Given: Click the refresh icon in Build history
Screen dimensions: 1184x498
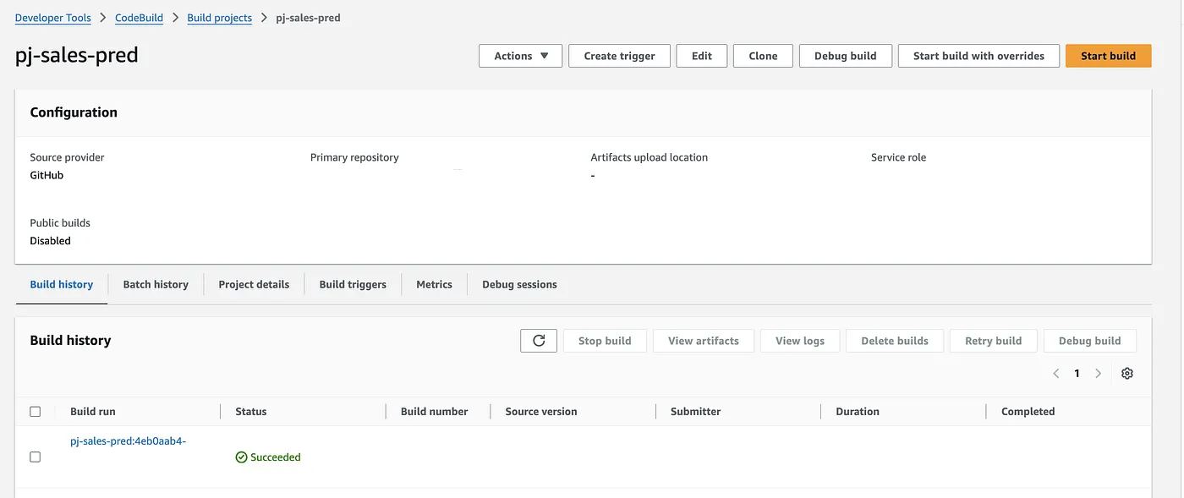Looking at the screenshot, I should [539, 341].
